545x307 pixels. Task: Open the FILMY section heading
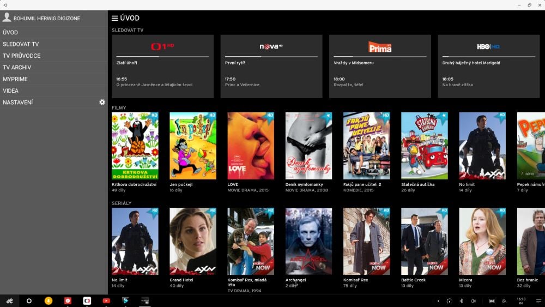[119, 108]
